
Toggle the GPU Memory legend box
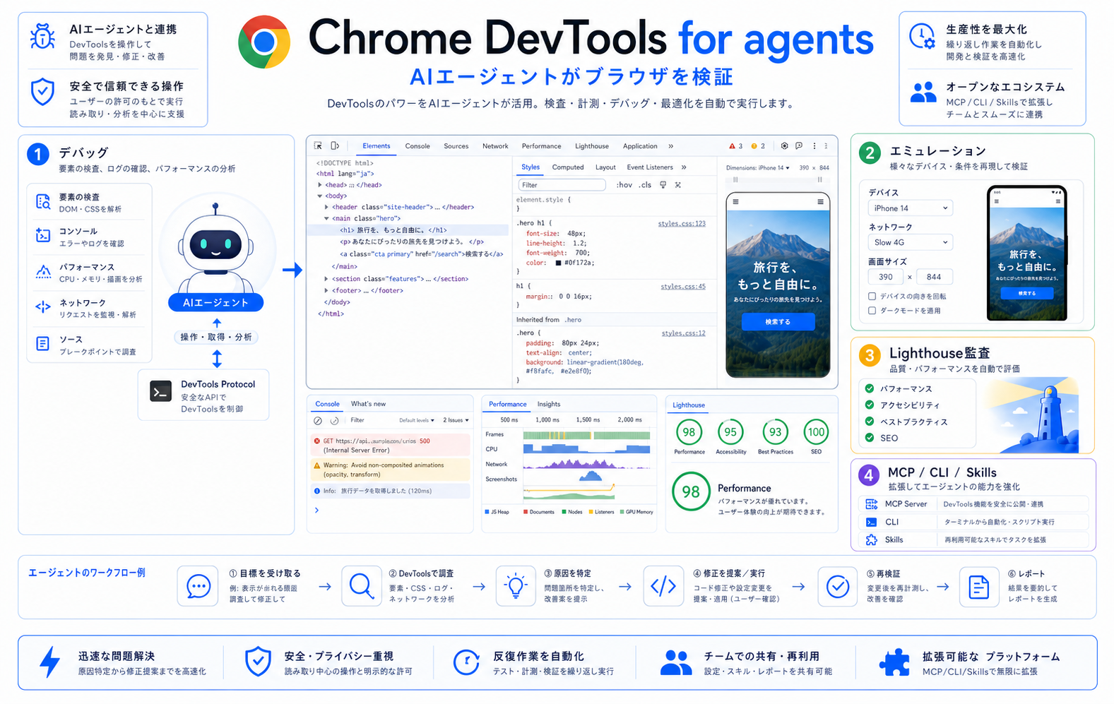click(622, 512)
